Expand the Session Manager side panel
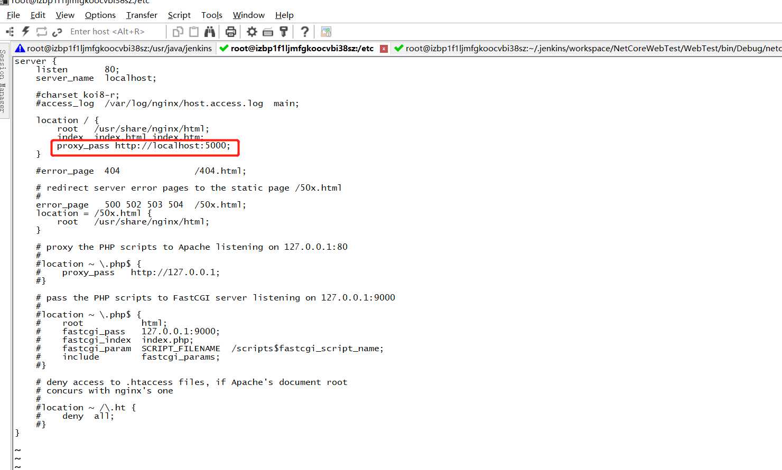This screenshot has height=470, width=782. coord(4,80)
